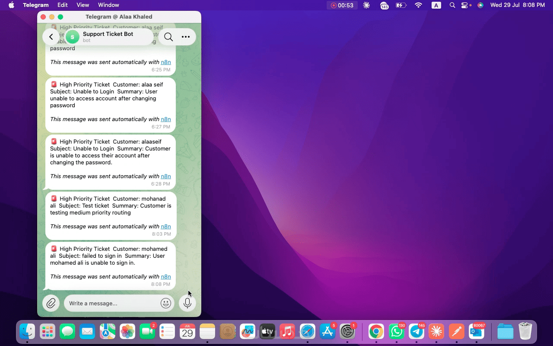553x346 pixels.
Task: Open the Wi-Fi status dropdown
Action: (418, 5)
